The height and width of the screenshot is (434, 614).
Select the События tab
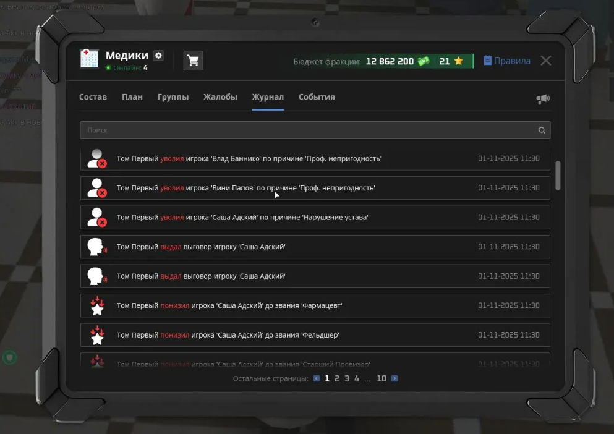317,97
